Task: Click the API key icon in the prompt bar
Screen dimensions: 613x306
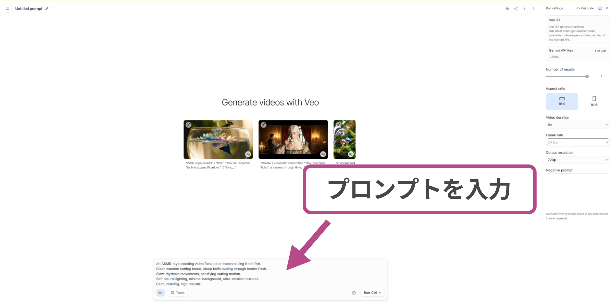Action: coord(160,293)
